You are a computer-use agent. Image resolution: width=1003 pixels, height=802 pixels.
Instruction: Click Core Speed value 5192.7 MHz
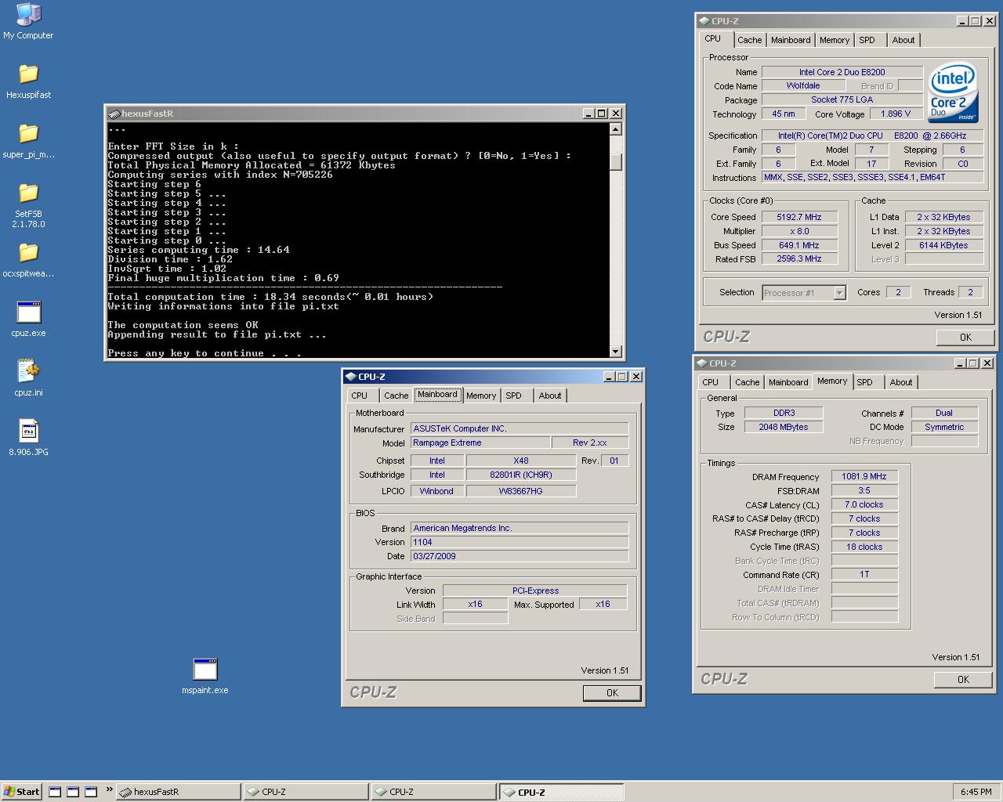click(799, 217)
